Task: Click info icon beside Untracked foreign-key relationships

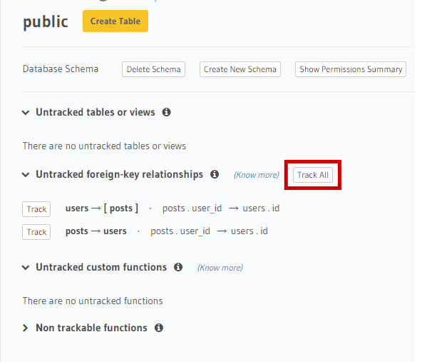Action: pyautogui.click(x=215, y=174)
